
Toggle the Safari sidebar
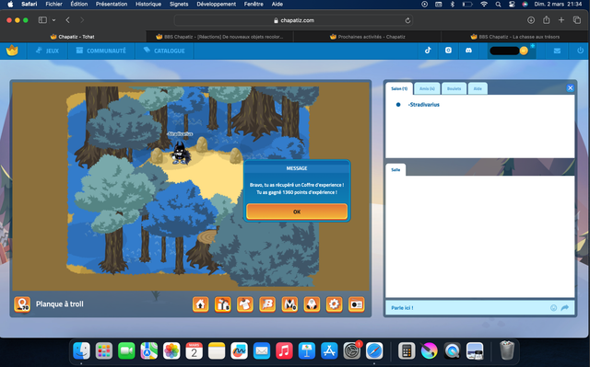(x=42, y=20)
